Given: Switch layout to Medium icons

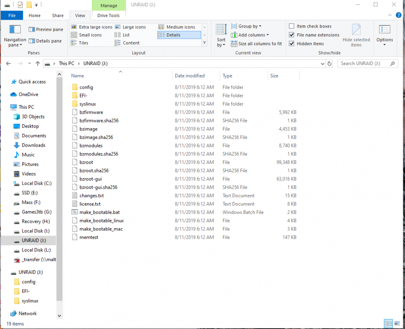Looking at the screenshot, I should 177,27.
